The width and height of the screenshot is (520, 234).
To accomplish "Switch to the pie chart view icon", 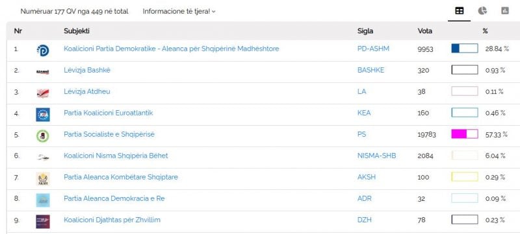I will pyautogui.click(x=482, y=11).
